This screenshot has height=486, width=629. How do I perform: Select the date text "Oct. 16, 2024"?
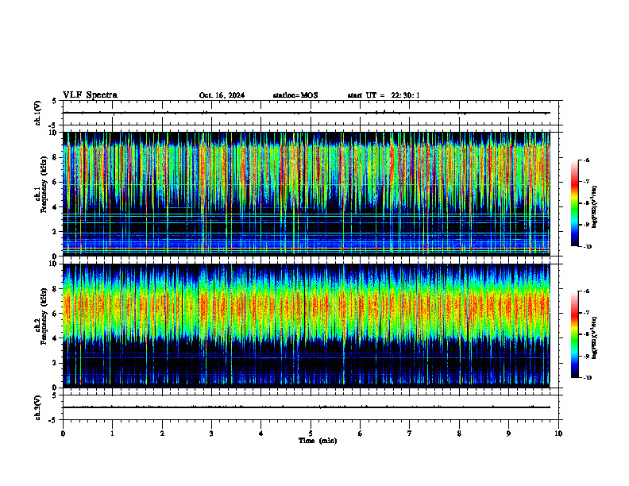tap(222, 95)
